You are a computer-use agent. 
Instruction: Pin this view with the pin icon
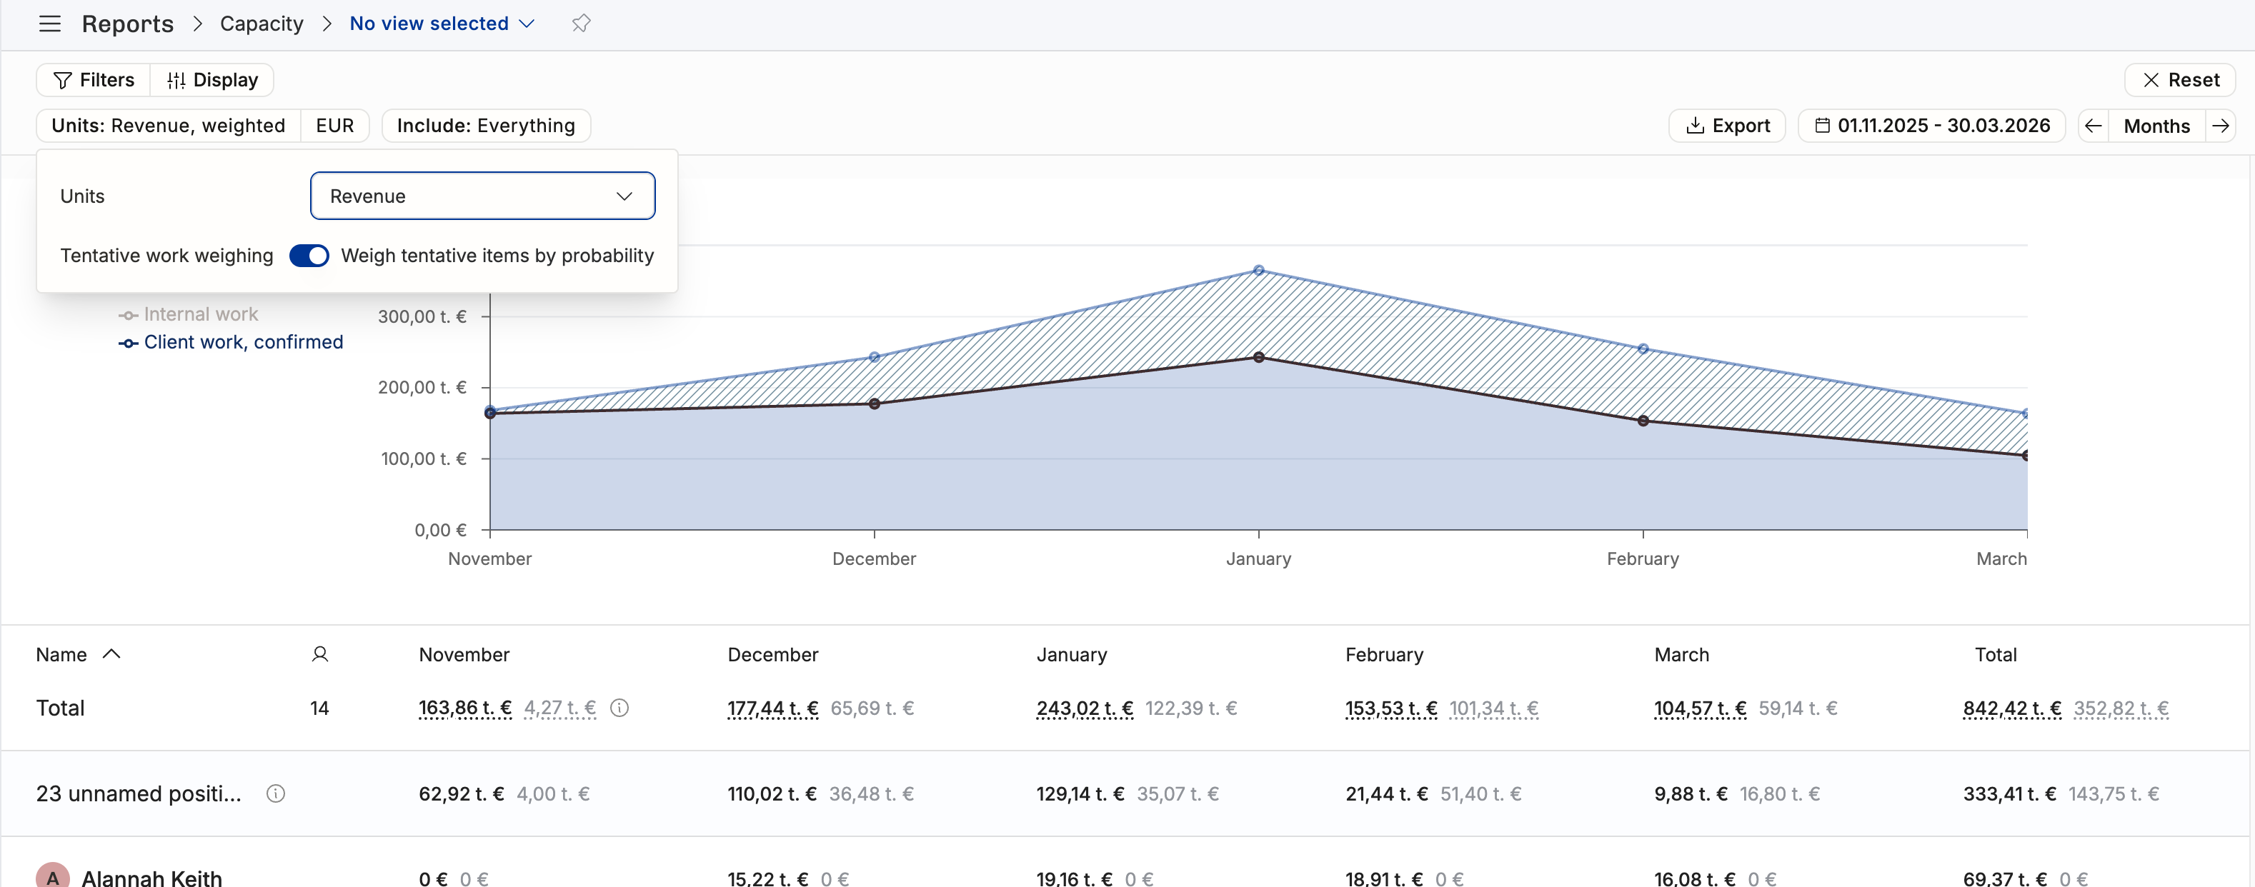click(582, 24)
